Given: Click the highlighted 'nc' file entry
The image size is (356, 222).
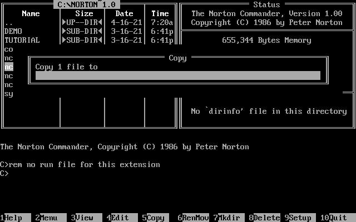Looking at the screenshot, I should [9, 67].
